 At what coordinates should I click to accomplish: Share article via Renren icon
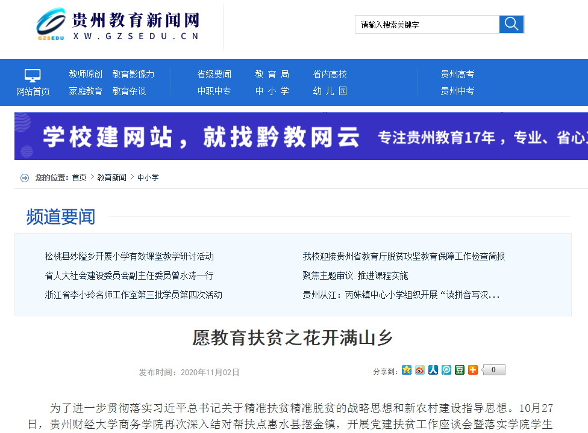pyautogui.click(x=433, y=370)
